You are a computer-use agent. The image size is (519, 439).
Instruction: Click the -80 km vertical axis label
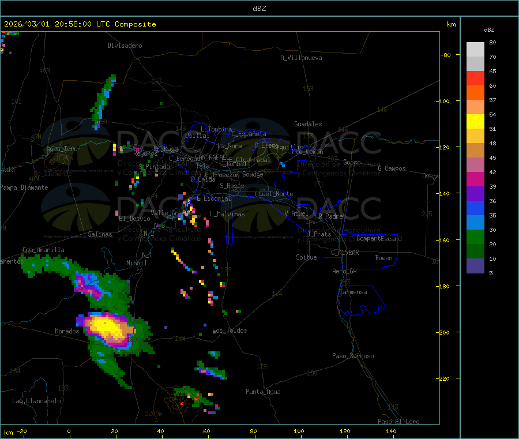[x=446, y=55]
